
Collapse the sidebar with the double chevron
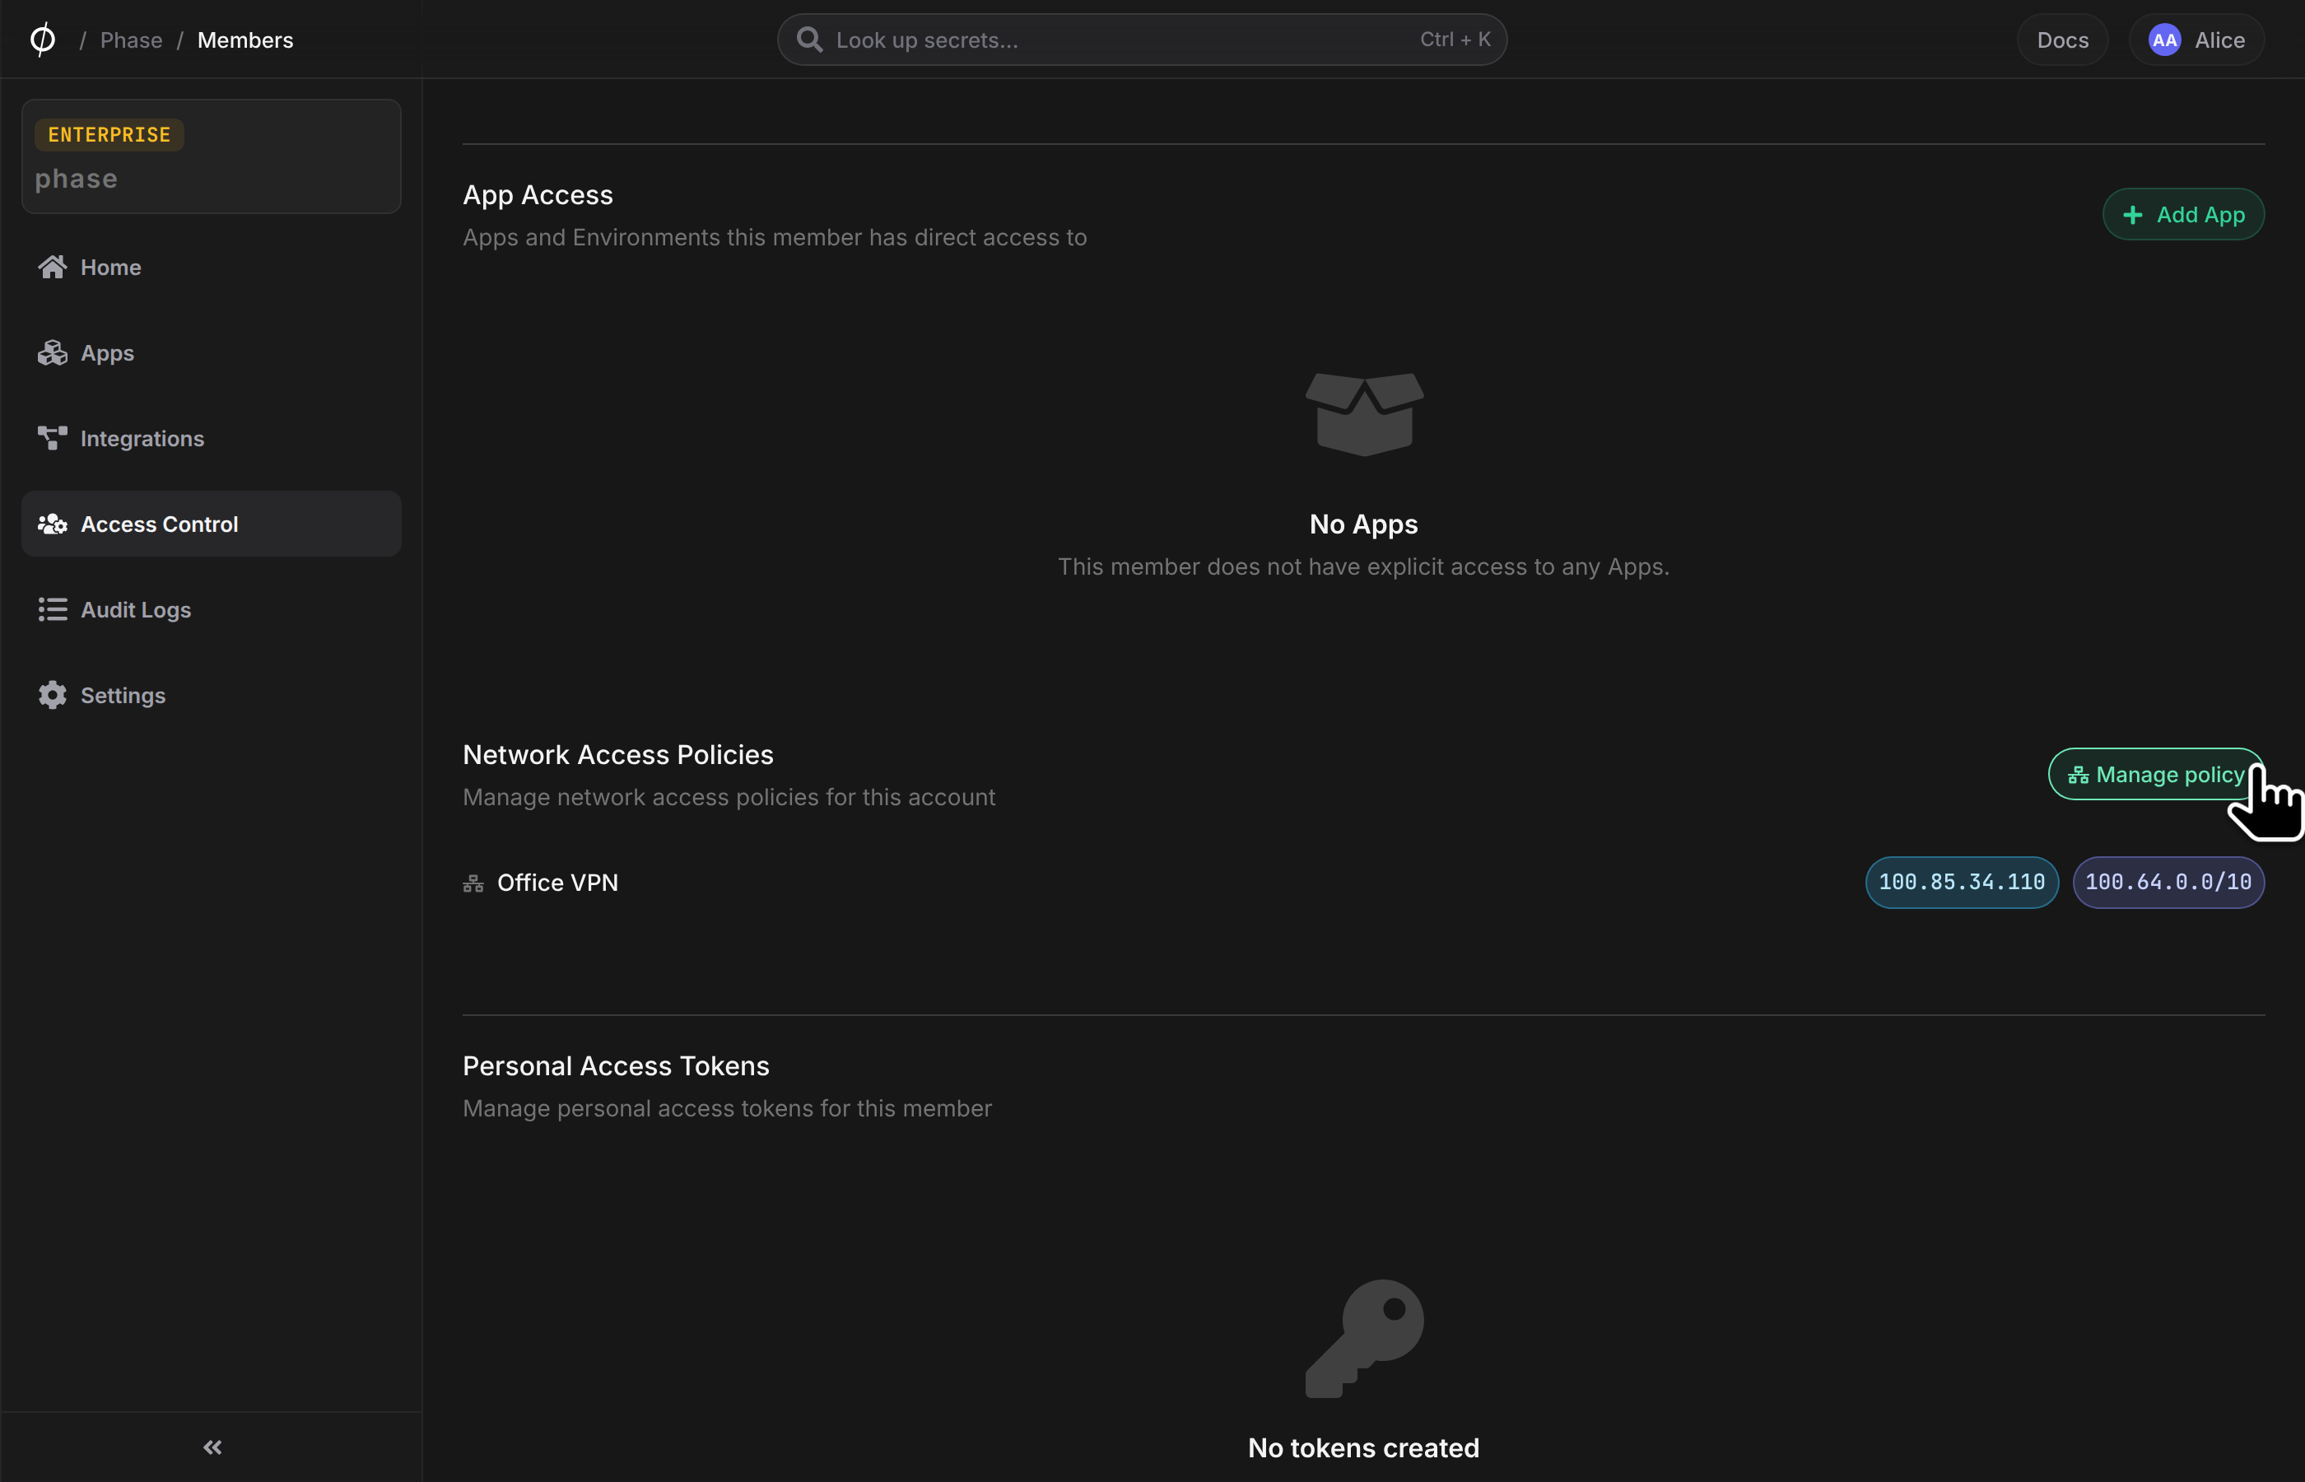pyautogui.click(x=212, y=1447)
